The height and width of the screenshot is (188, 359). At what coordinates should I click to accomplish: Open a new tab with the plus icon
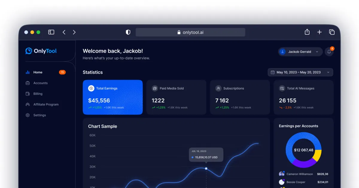320,32
